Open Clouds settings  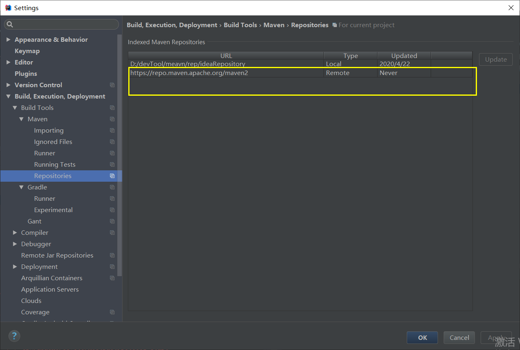[x=31, y=301]
